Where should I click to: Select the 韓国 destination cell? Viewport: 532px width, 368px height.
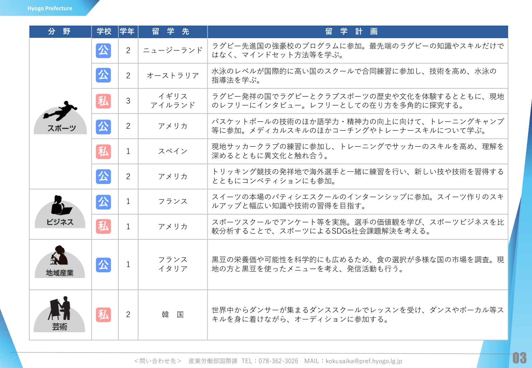point(173,315)
